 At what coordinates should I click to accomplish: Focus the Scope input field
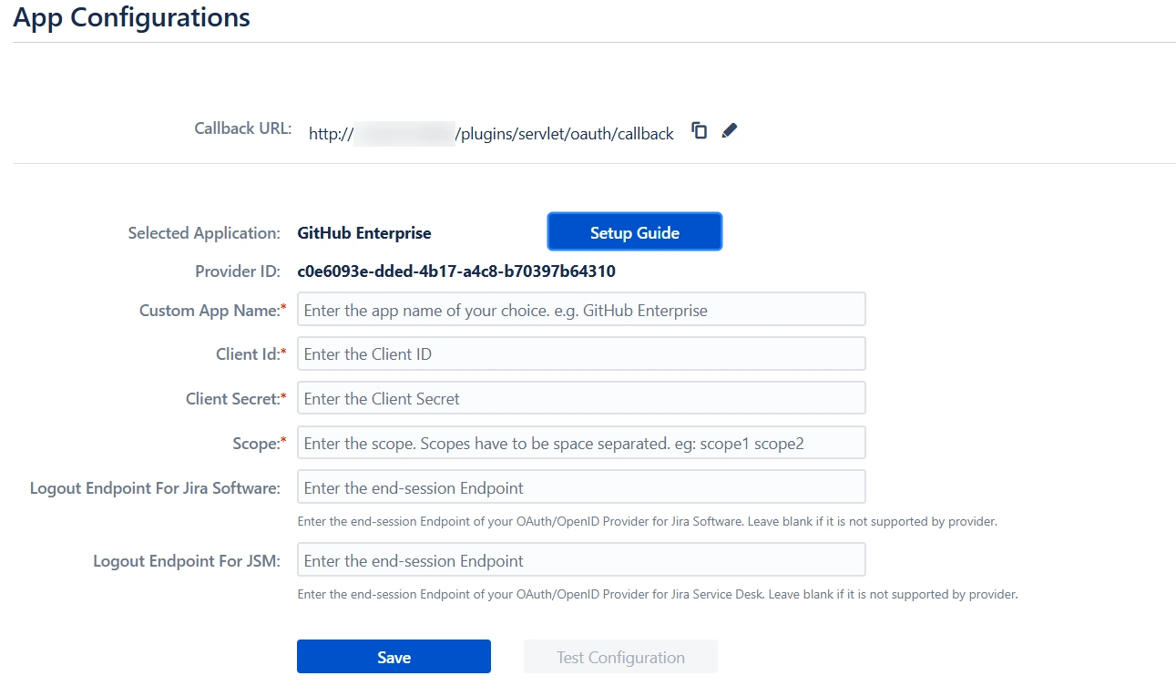(x=581, y=443)
